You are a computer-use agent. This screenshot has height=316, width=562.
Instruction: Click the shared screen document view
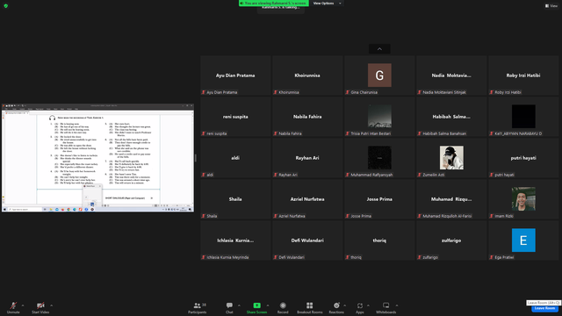[97, 158]
